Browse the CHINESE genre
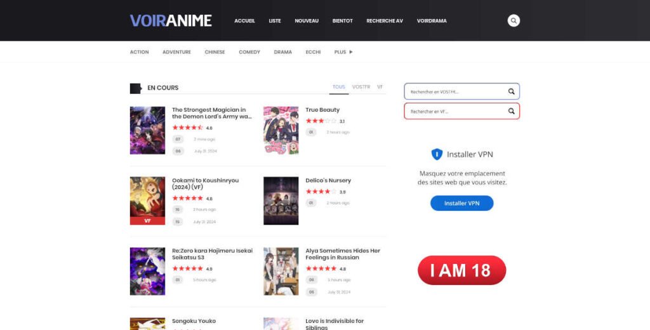 coord(215,52)
